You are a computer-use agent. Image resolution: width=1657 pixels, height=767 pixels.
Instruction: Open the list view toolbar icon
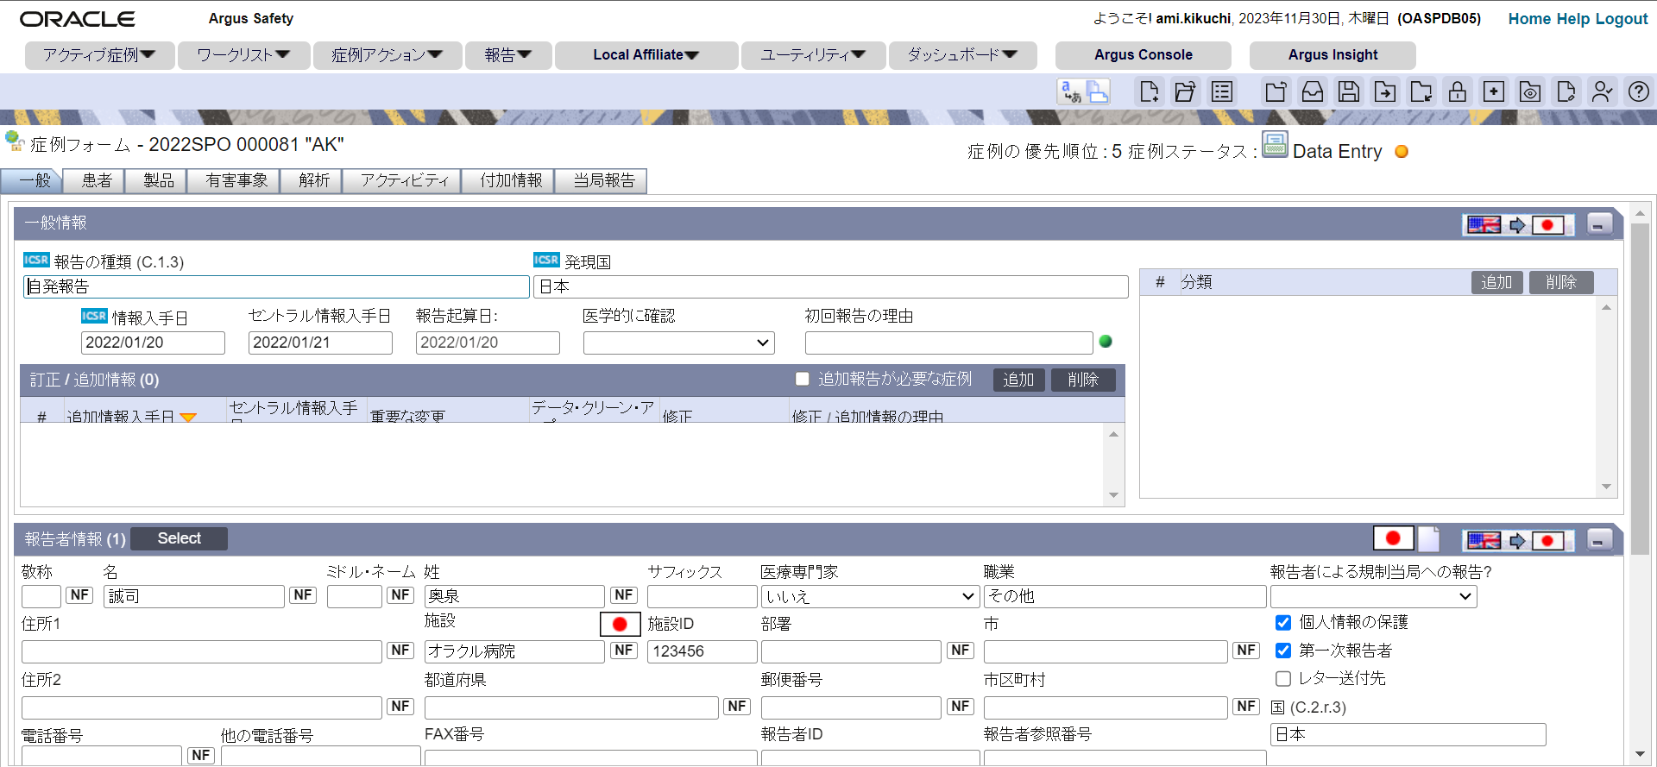pos(1222,91)
